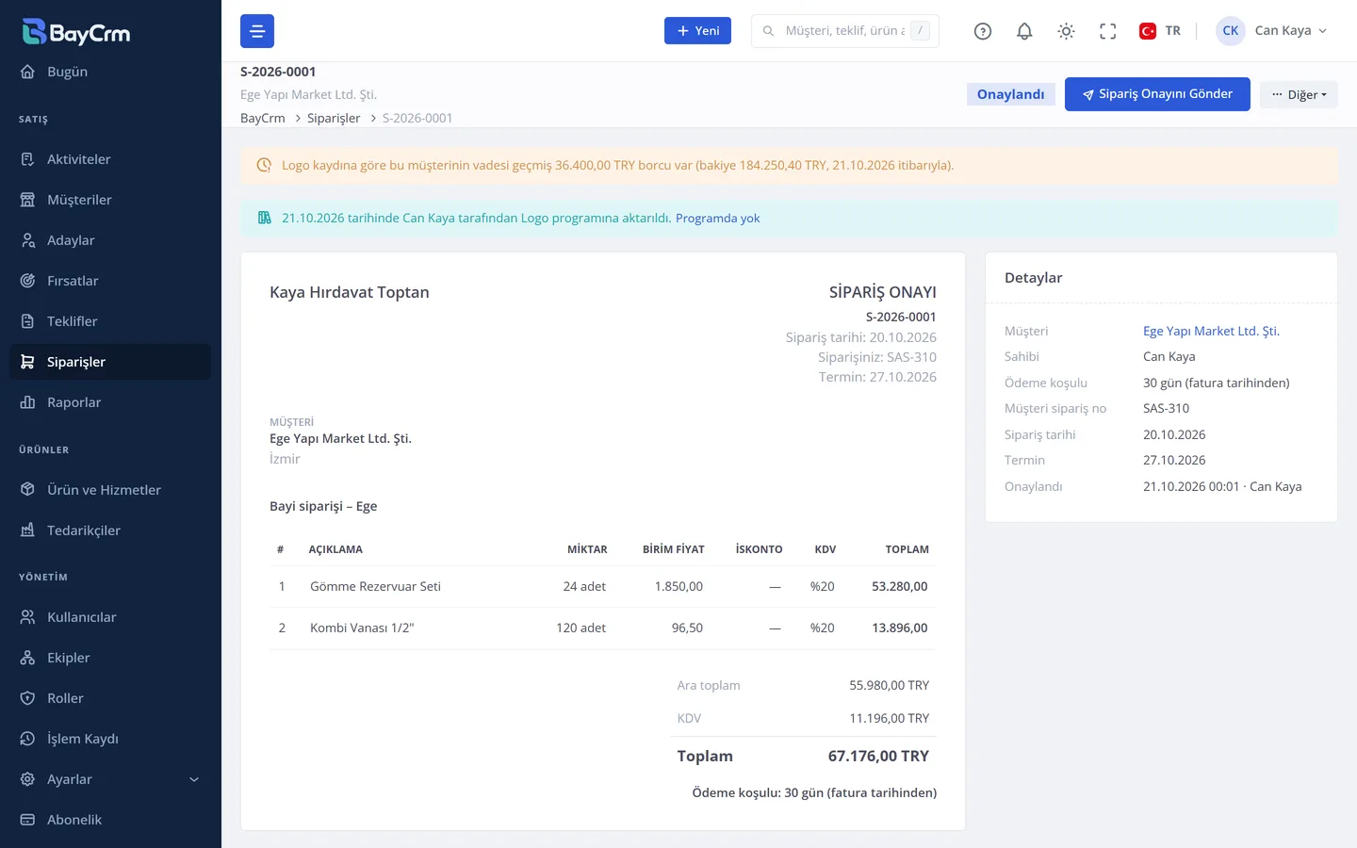Click the Turkish flag language icon
Viewport: 1357px width, 848px height.
click(x=1148, y=31)
